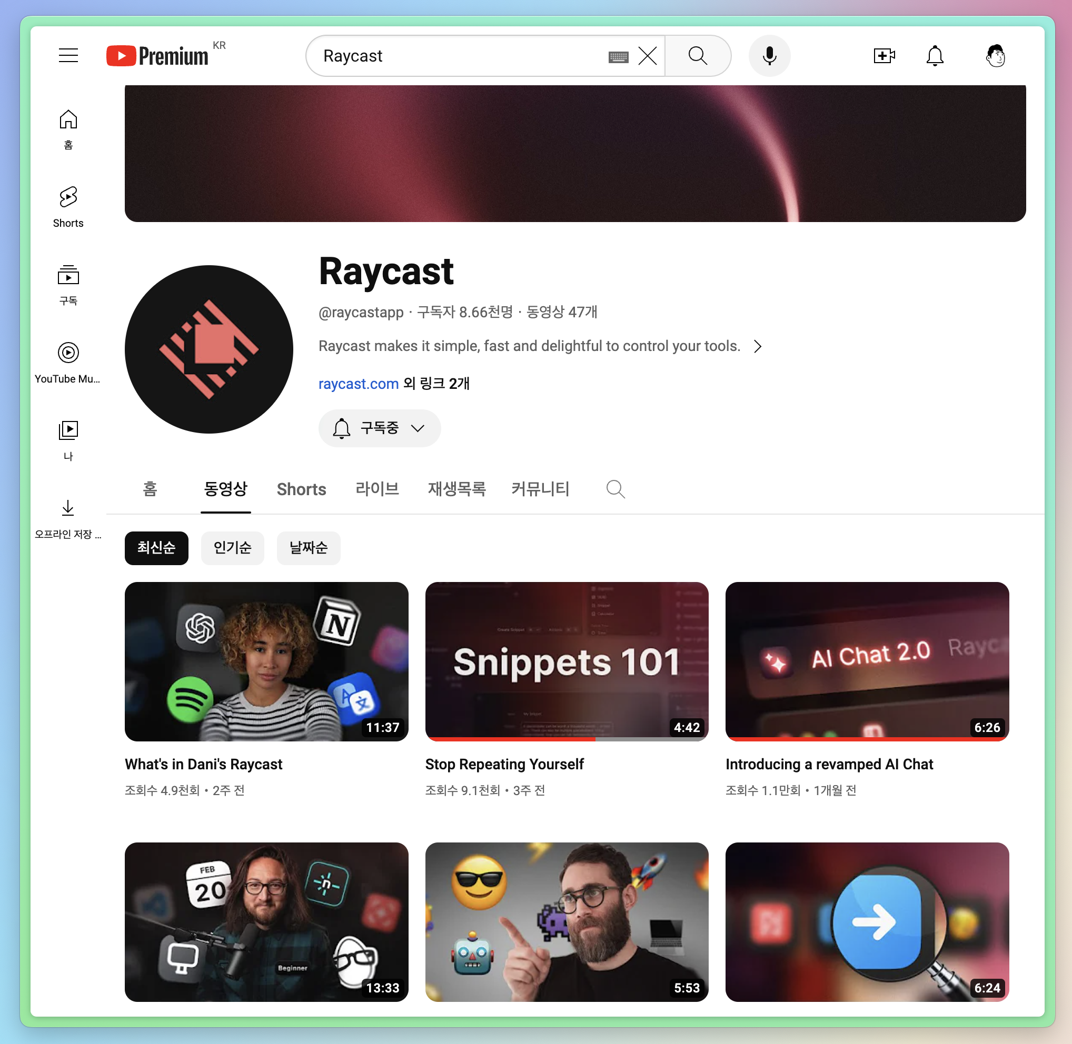Play the What's in Dani's Raycast thumbnail

click(266, 661)
